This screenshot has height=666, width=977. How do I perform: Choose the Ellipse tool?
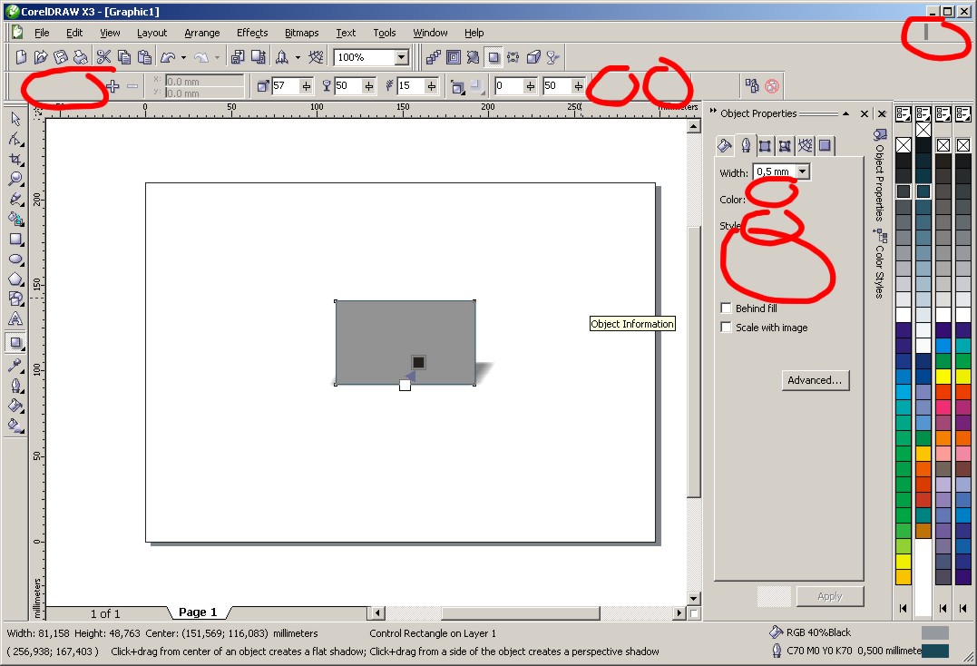15,260
